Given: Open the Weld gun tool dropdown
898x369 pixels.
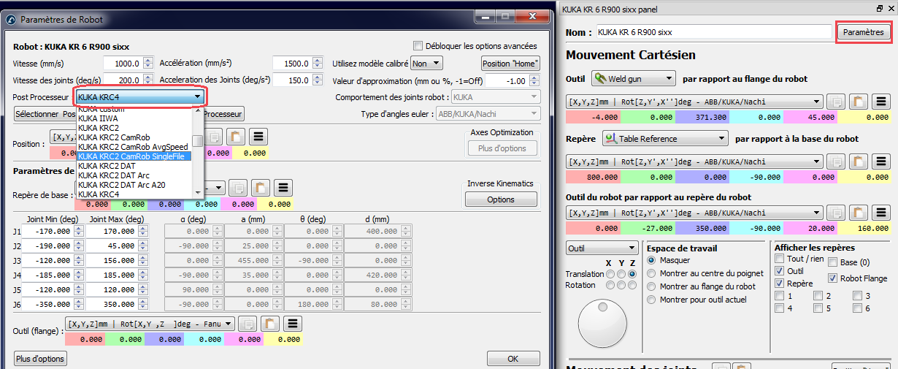Looking at the screenshot, I should 633,78.
